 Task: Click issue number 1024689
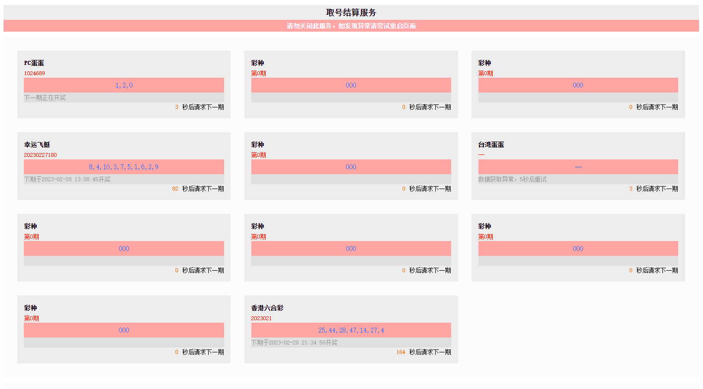coord(35,73)
